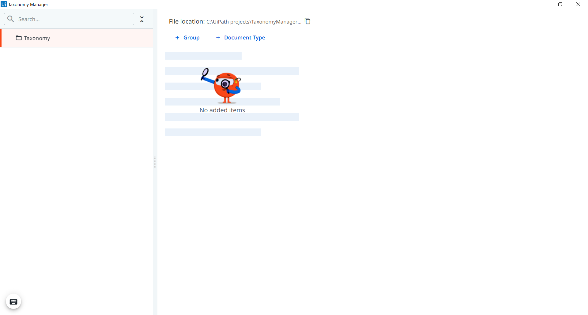Select the Taxonomy tree node
This screenshot has height=315, width=588.
tap(37, 38)
